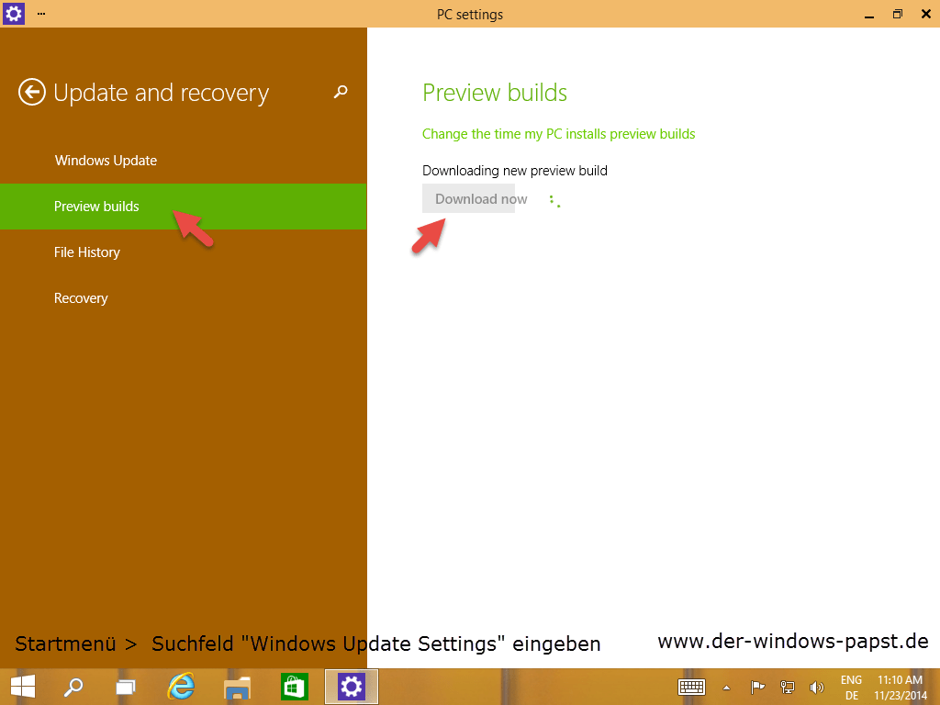Viewport: 940px width, 705px height.
Task: Open the Windows Start button
Action: [x=23, y=686]
